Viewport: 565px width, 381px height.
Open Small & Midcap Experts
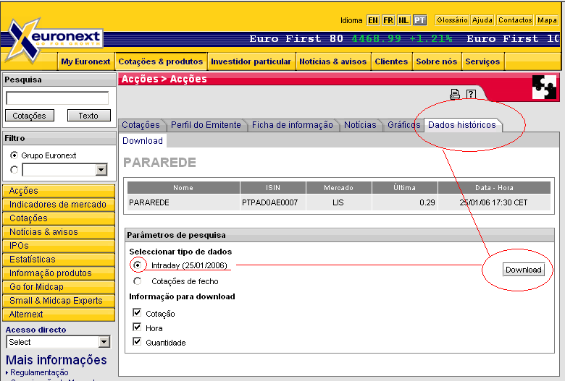click(59, 301)
